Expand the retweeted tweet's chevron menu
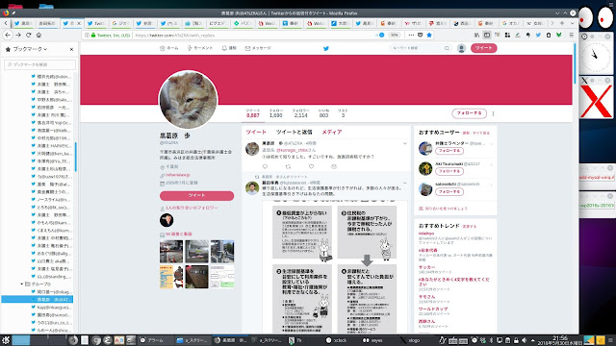The image size is (616, 346). [404, 183]
